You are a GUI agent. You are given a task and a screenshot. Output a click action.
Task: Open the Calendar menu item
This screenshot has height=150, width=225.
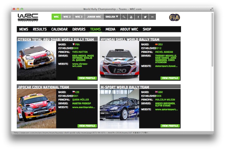59,29
